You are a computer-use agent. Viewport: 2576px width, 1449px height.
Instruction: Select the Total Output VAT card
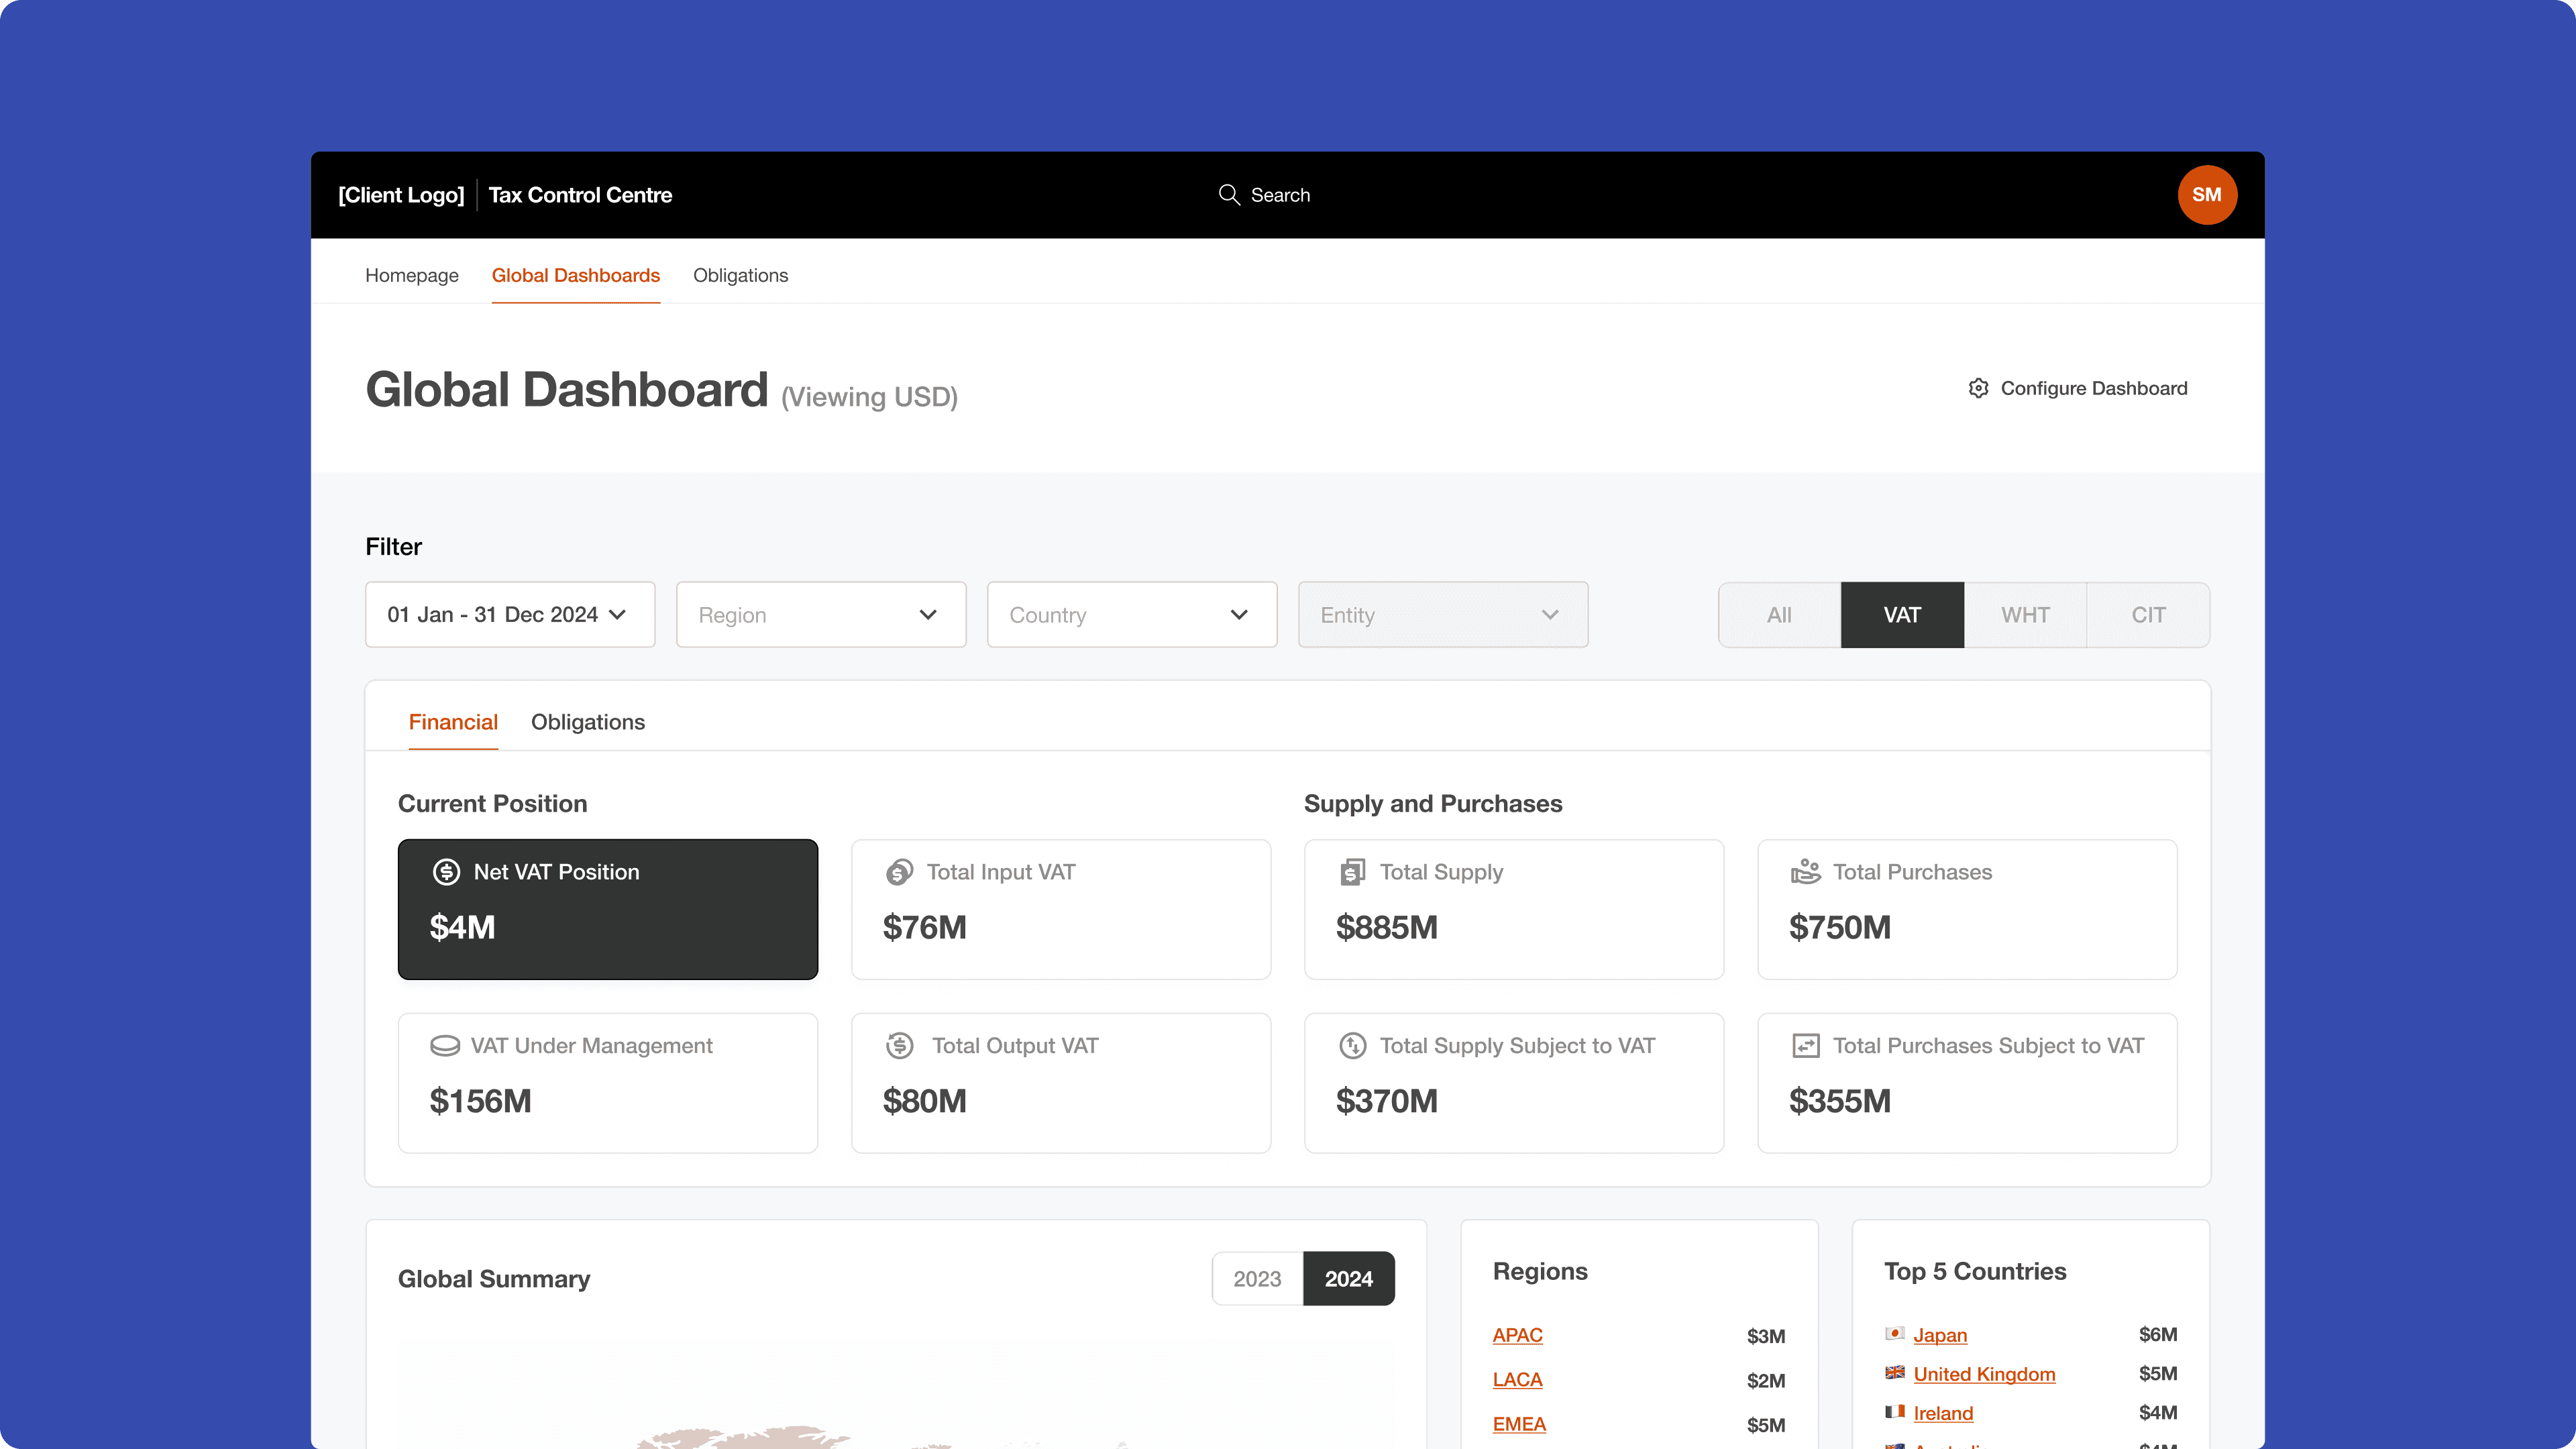1061,1083
